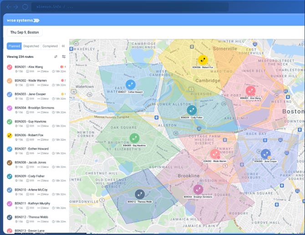305x235 pixels.
Task: Switch to the Completed tab
Action: coord(50,46)
